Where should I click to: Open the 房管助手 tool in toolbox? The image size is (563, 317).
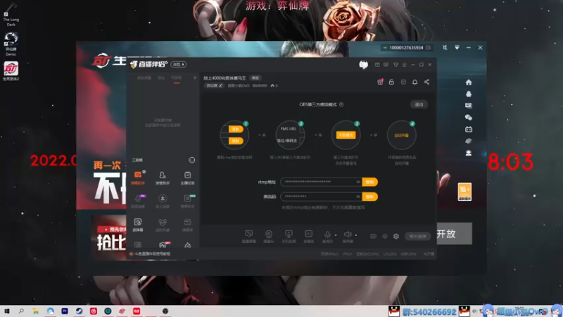tap(163, 178)
